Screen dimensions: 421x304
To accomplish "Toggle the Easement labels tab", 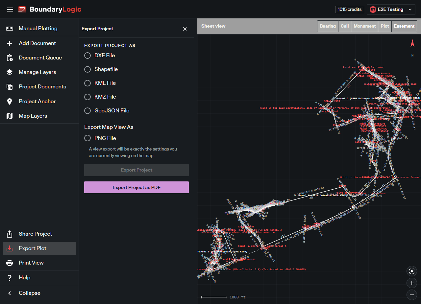I will [404, 26].
